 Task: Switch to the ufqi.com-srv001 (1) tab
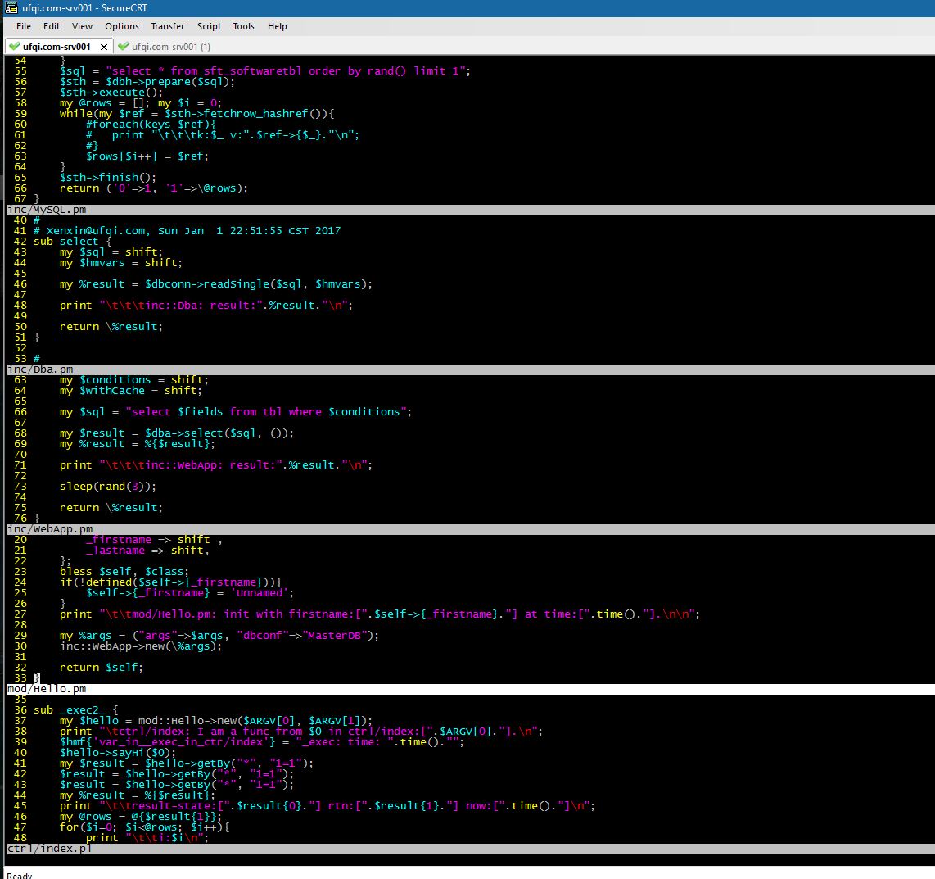point(170,47)
